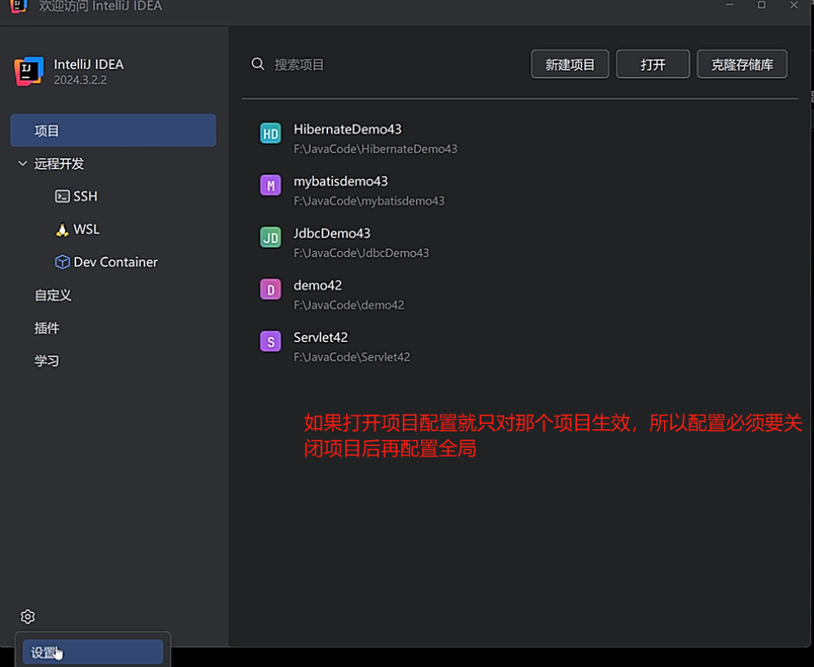The image size is (814, 667).
Task: Close the welcome window
Action: click(794, 5)
